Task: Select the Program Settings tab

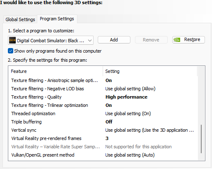Action: coord(57,19)
